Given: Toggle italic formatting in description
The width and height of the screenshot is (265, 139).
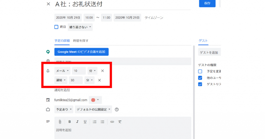Looking at the screenshot, I should [77, 122].
